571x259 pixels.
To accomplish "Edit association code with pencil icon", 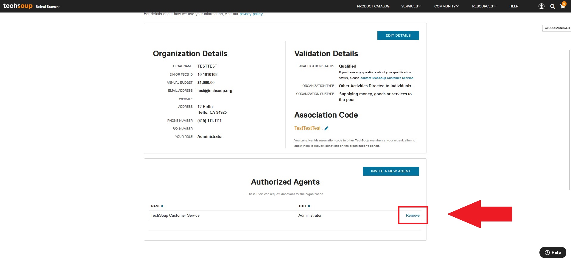I will coord(326,128).
